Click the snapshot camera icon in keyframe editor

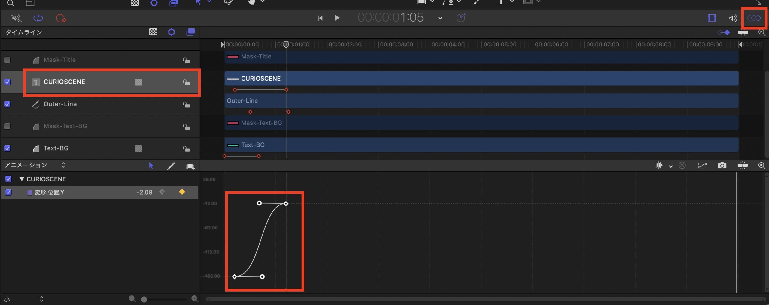coord(722,166)
